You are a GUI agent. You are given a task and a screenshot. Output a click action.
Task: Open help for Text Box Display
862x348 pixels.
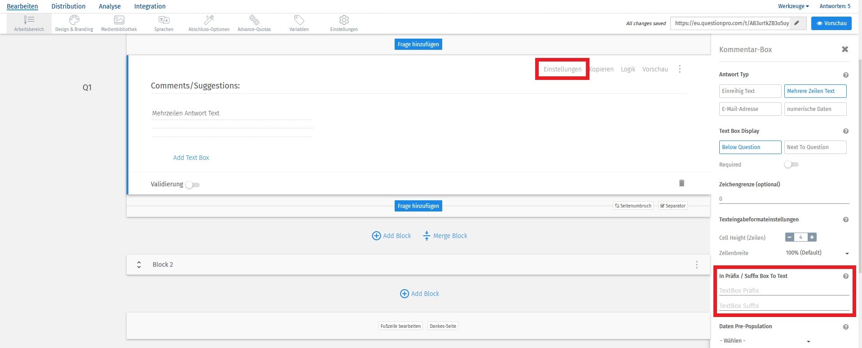click(846, 131)
